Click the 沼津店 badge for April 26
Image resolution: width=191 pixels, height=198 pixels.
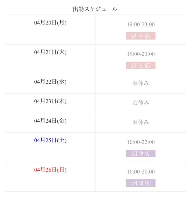click(141, 183)
